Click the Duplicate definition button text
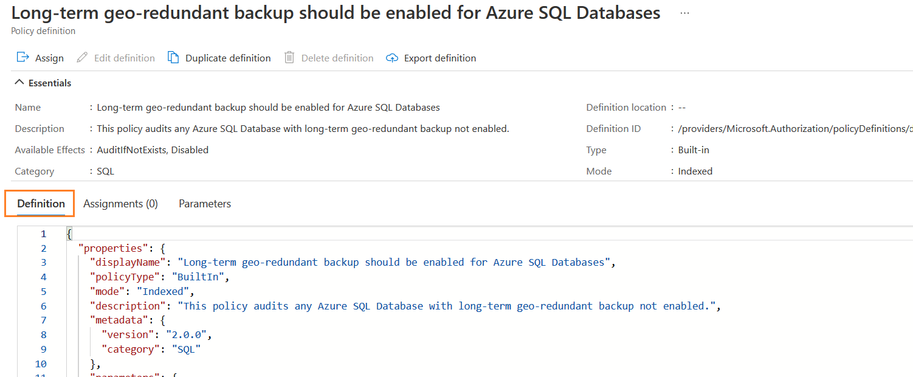913x377 pixels. point(228,58)
